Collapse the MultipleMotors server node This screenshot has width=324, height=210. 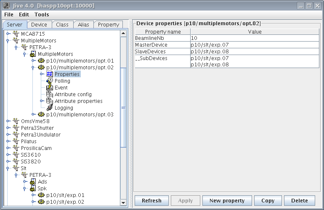(8, 41)
